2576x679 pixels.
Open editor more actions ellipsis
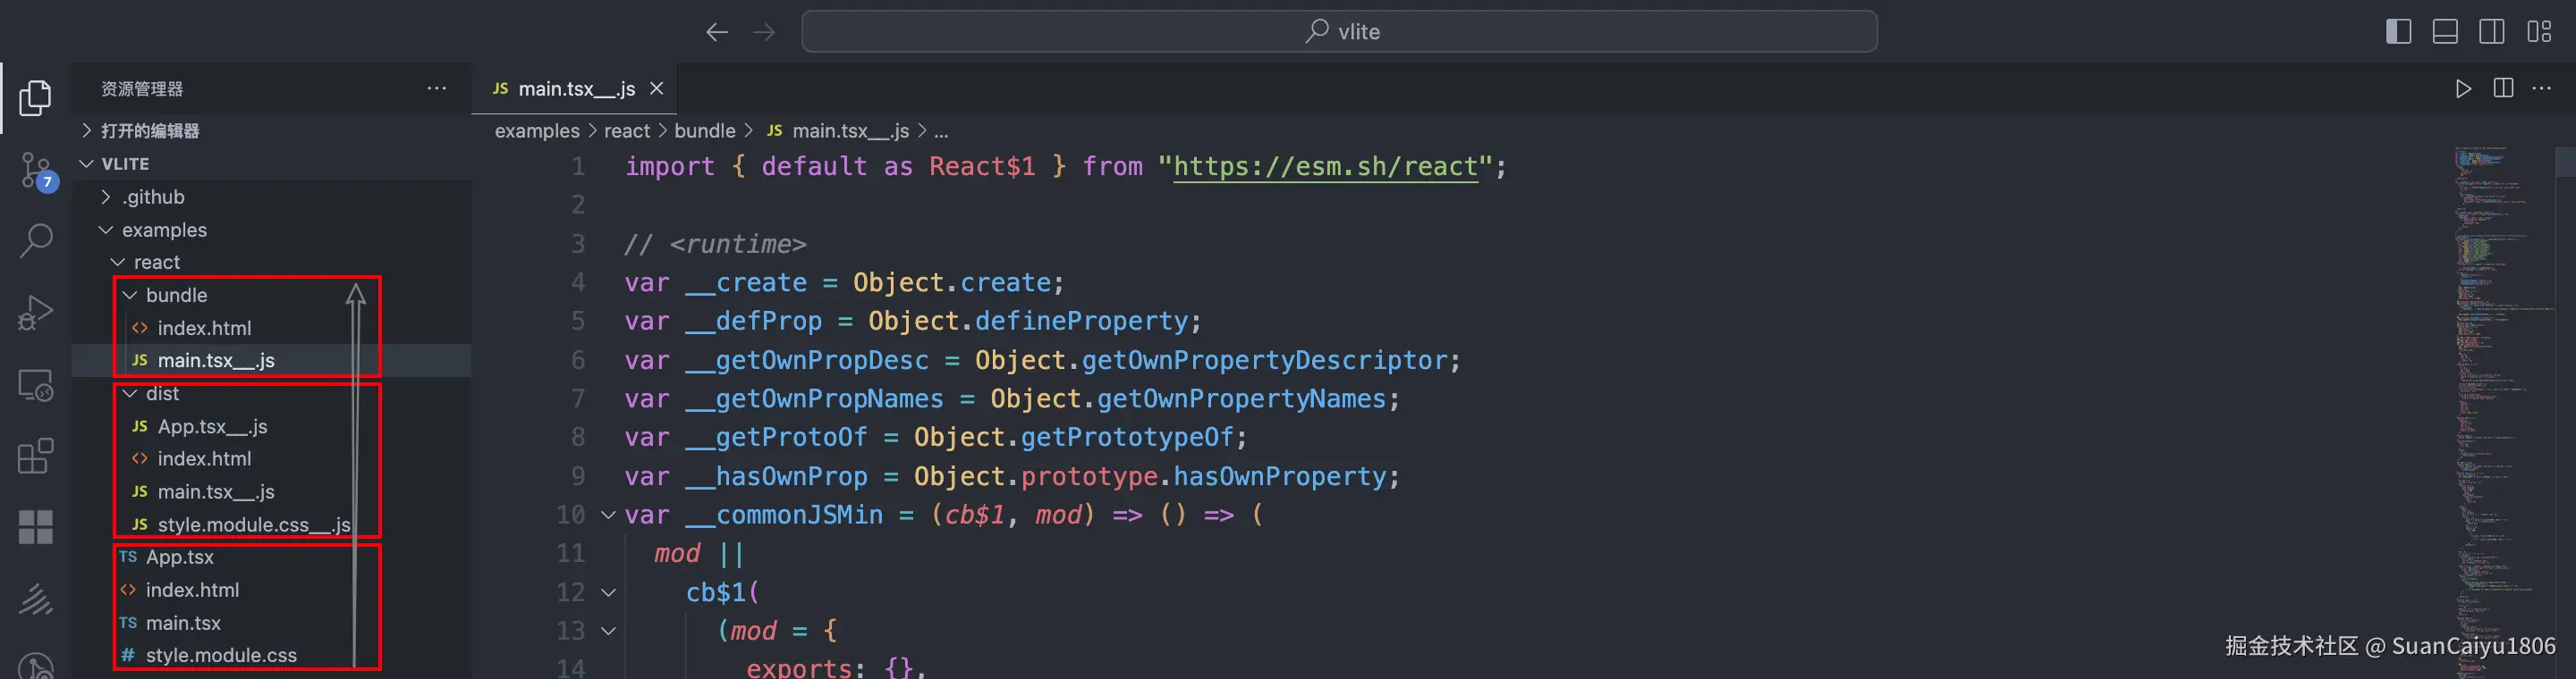2542,88
